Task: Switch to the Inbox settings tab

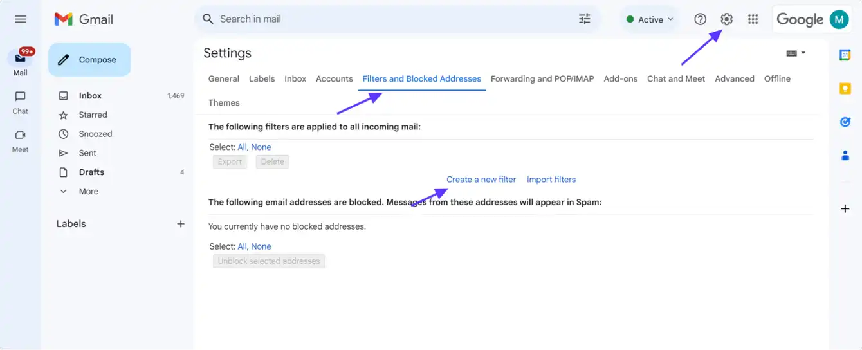Action: 295,78
